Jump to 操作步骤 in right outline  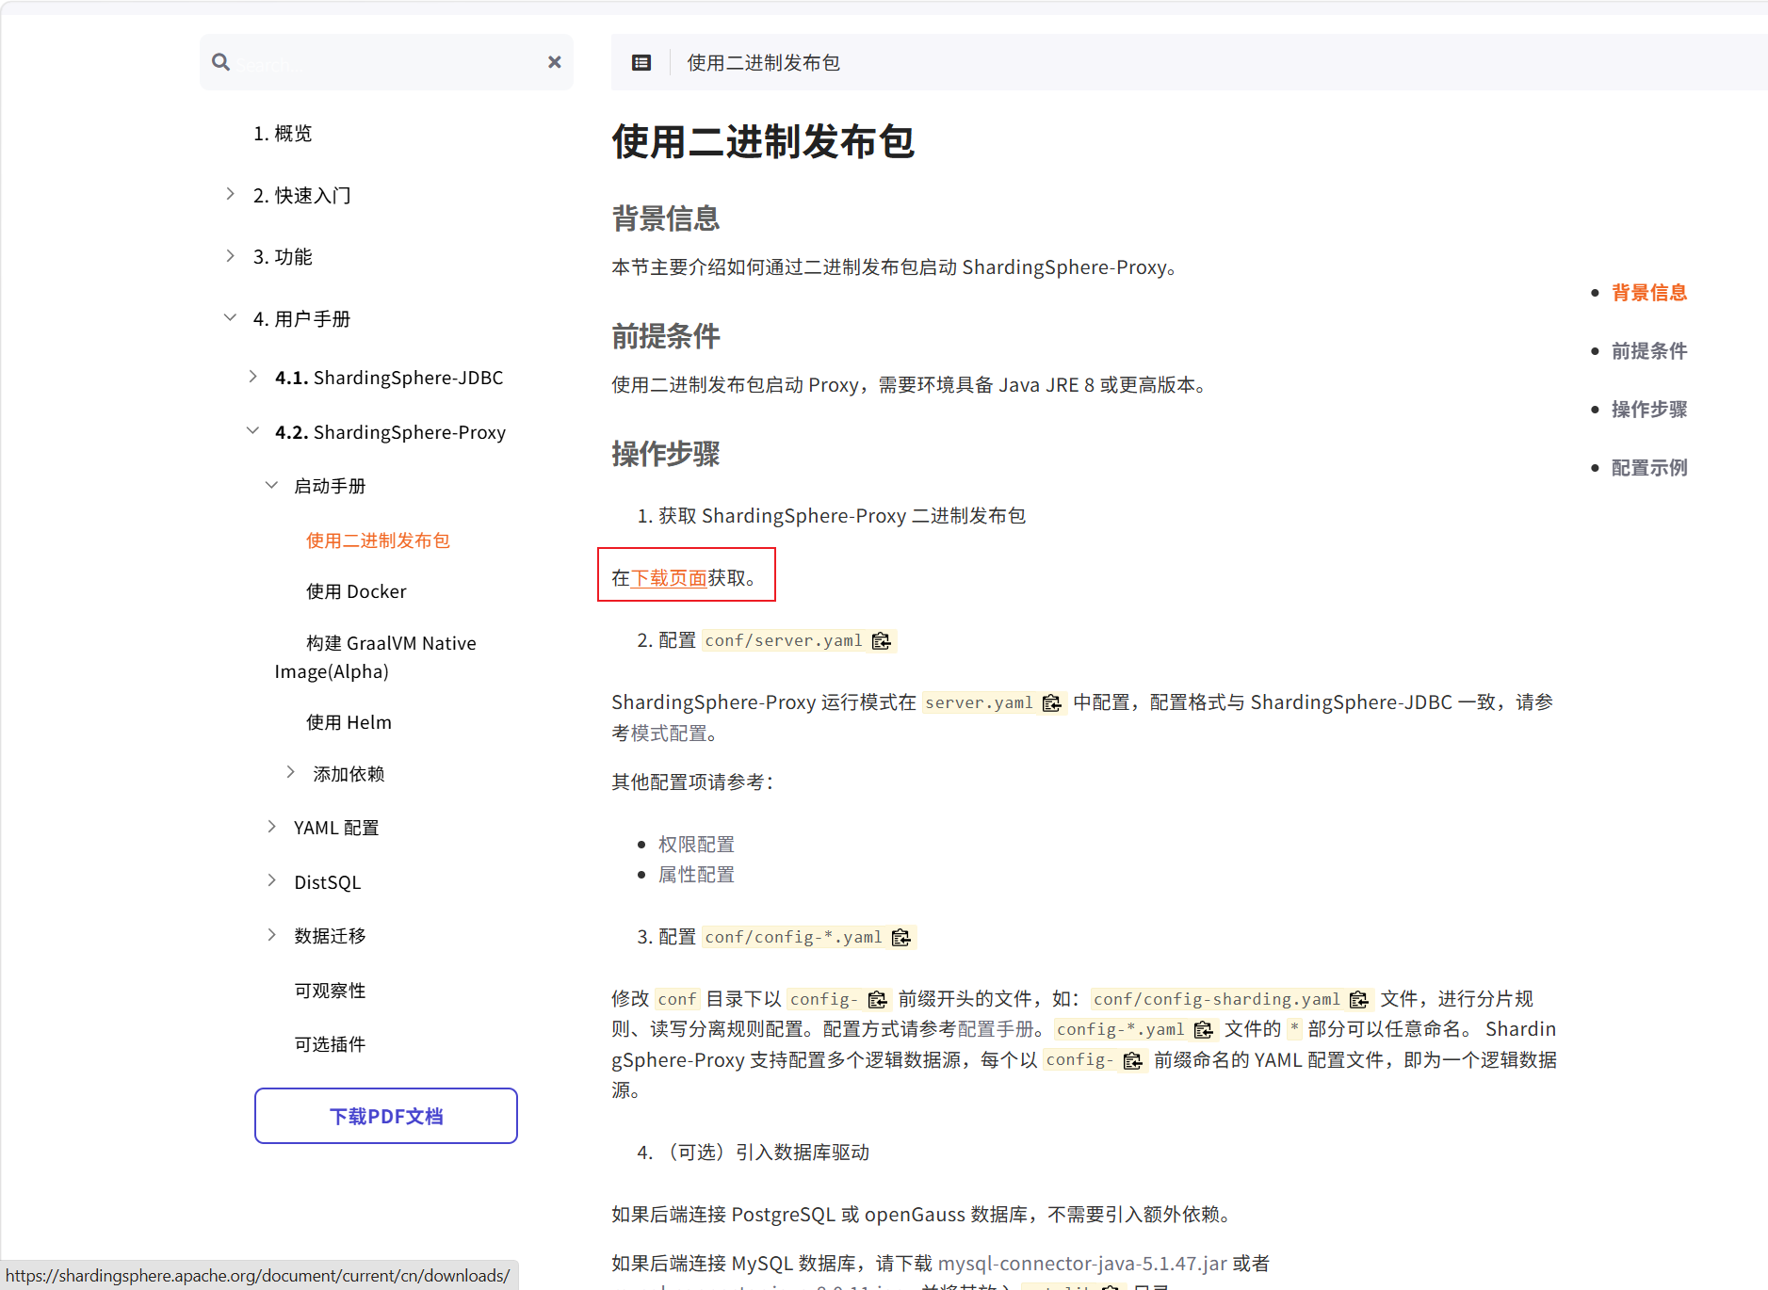point(1649,410)
